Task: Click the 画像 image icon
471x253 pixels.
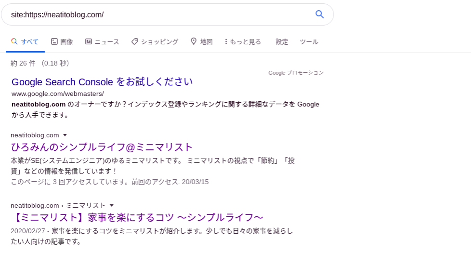Action: click(54, 41)
